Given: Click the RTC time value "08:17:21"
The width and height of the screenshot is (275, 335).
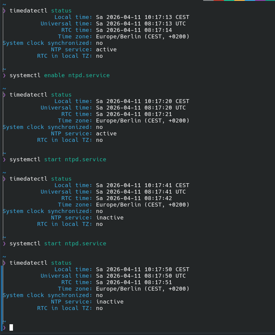Looking at the screenshot, I should (158, 114).
